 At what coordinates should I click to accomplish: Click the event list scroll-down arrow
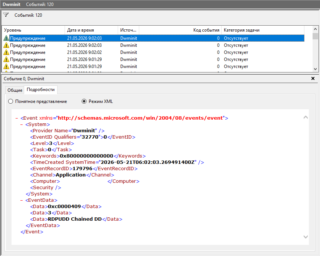[315, 69]
